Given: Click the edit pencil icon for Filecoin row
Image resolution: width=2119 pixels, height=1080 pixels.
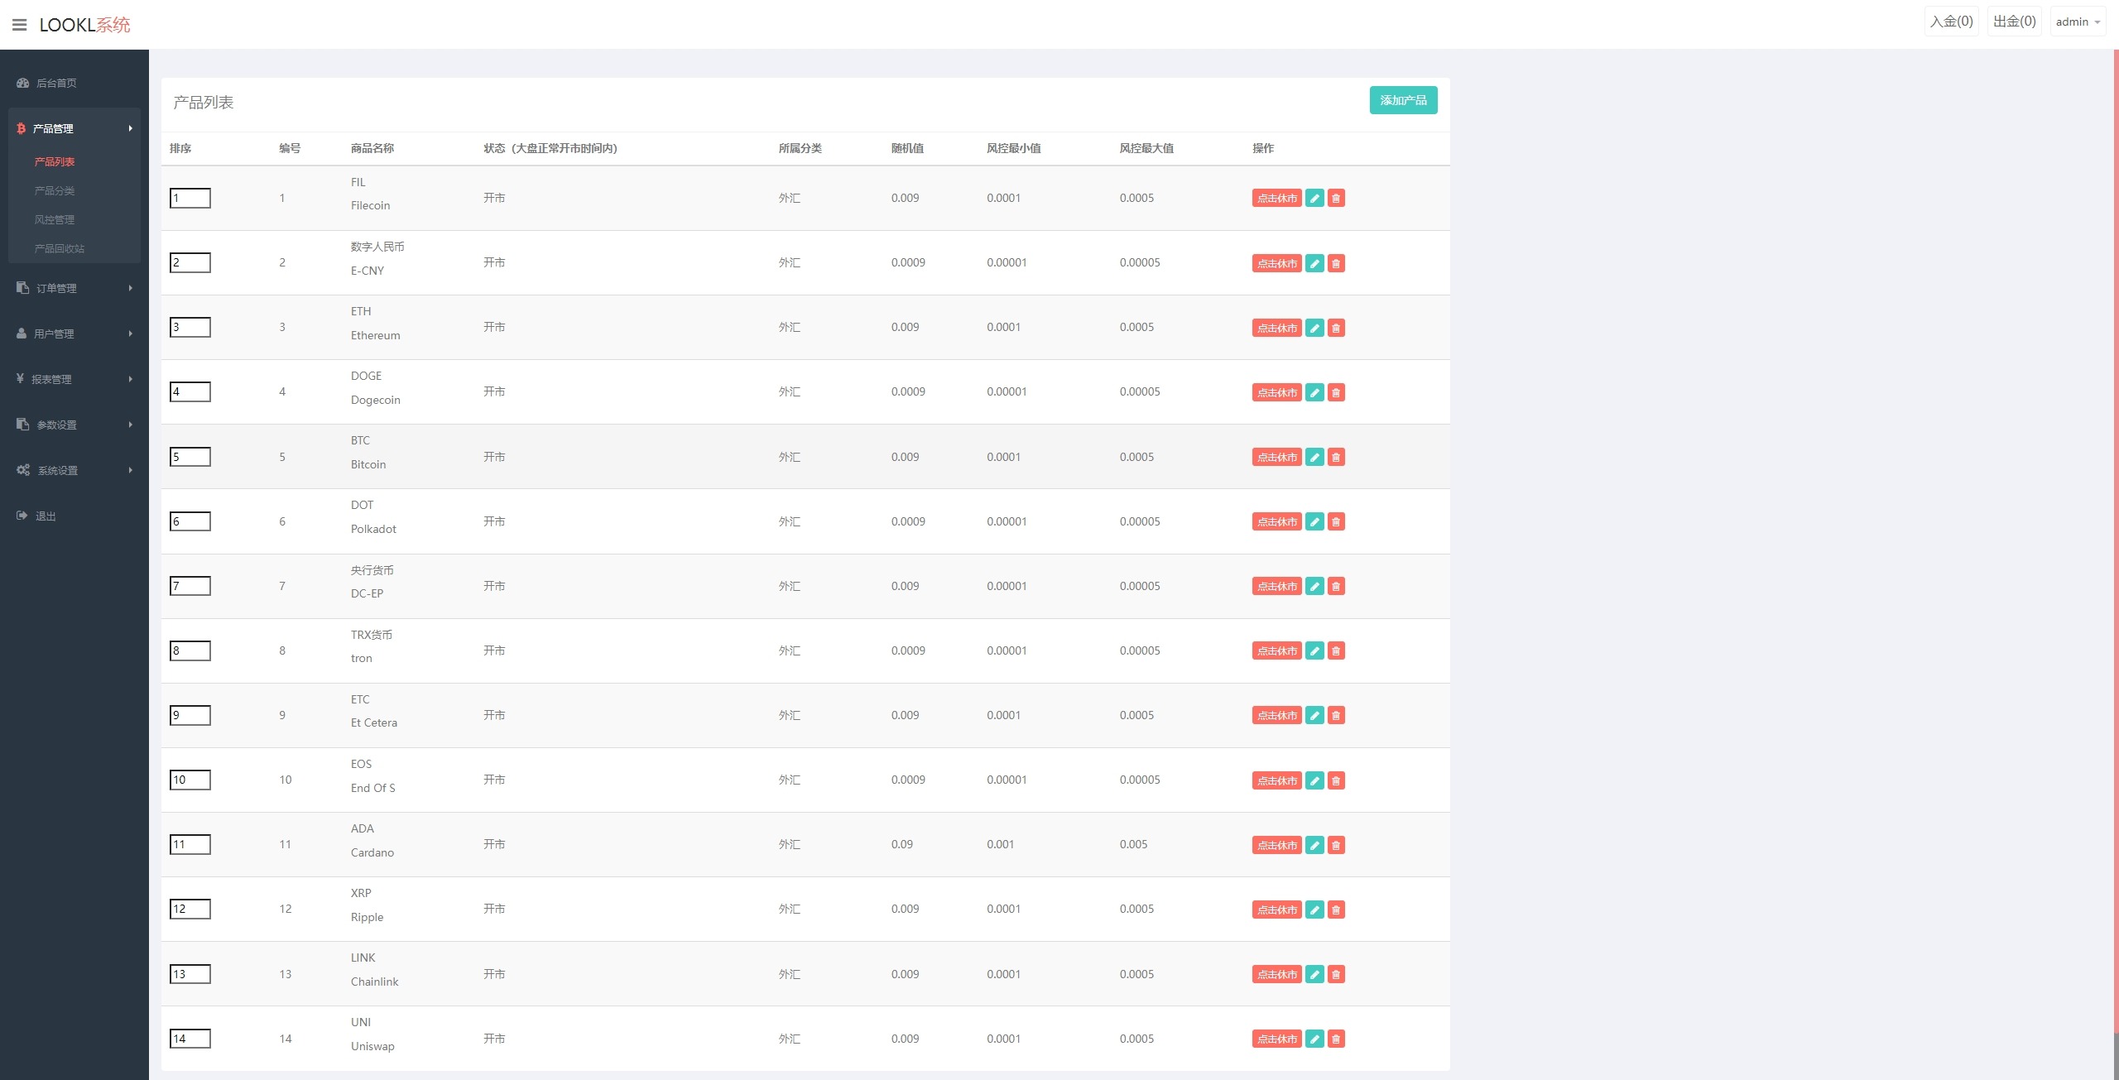Looking at the screenshot, I should pos(1314,199).
